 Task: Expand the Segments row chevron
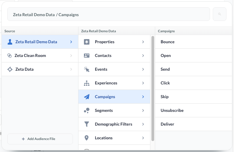pos(143,110)
